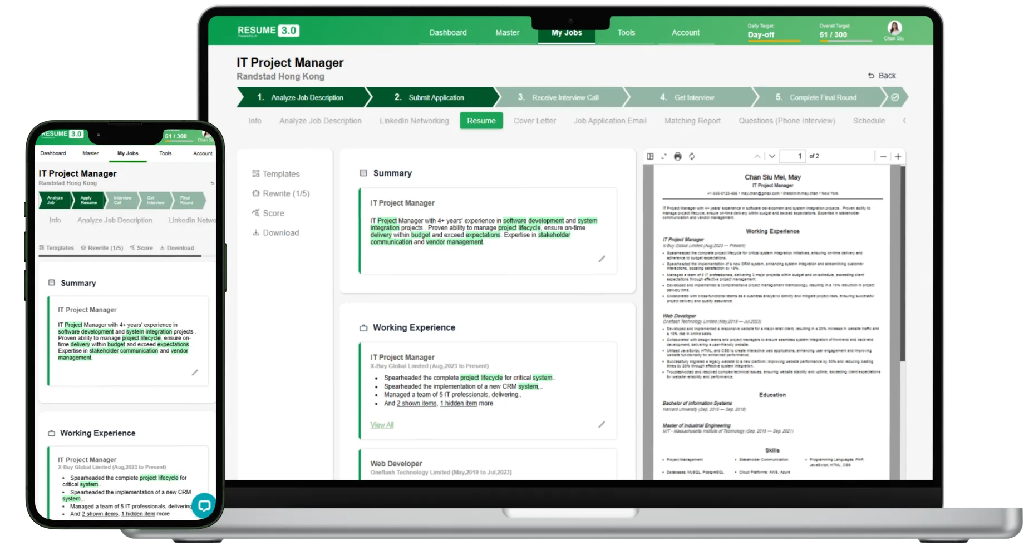
Task: Open Rewrite (1/5) on the phone toolbar
Action: point(102,248)
